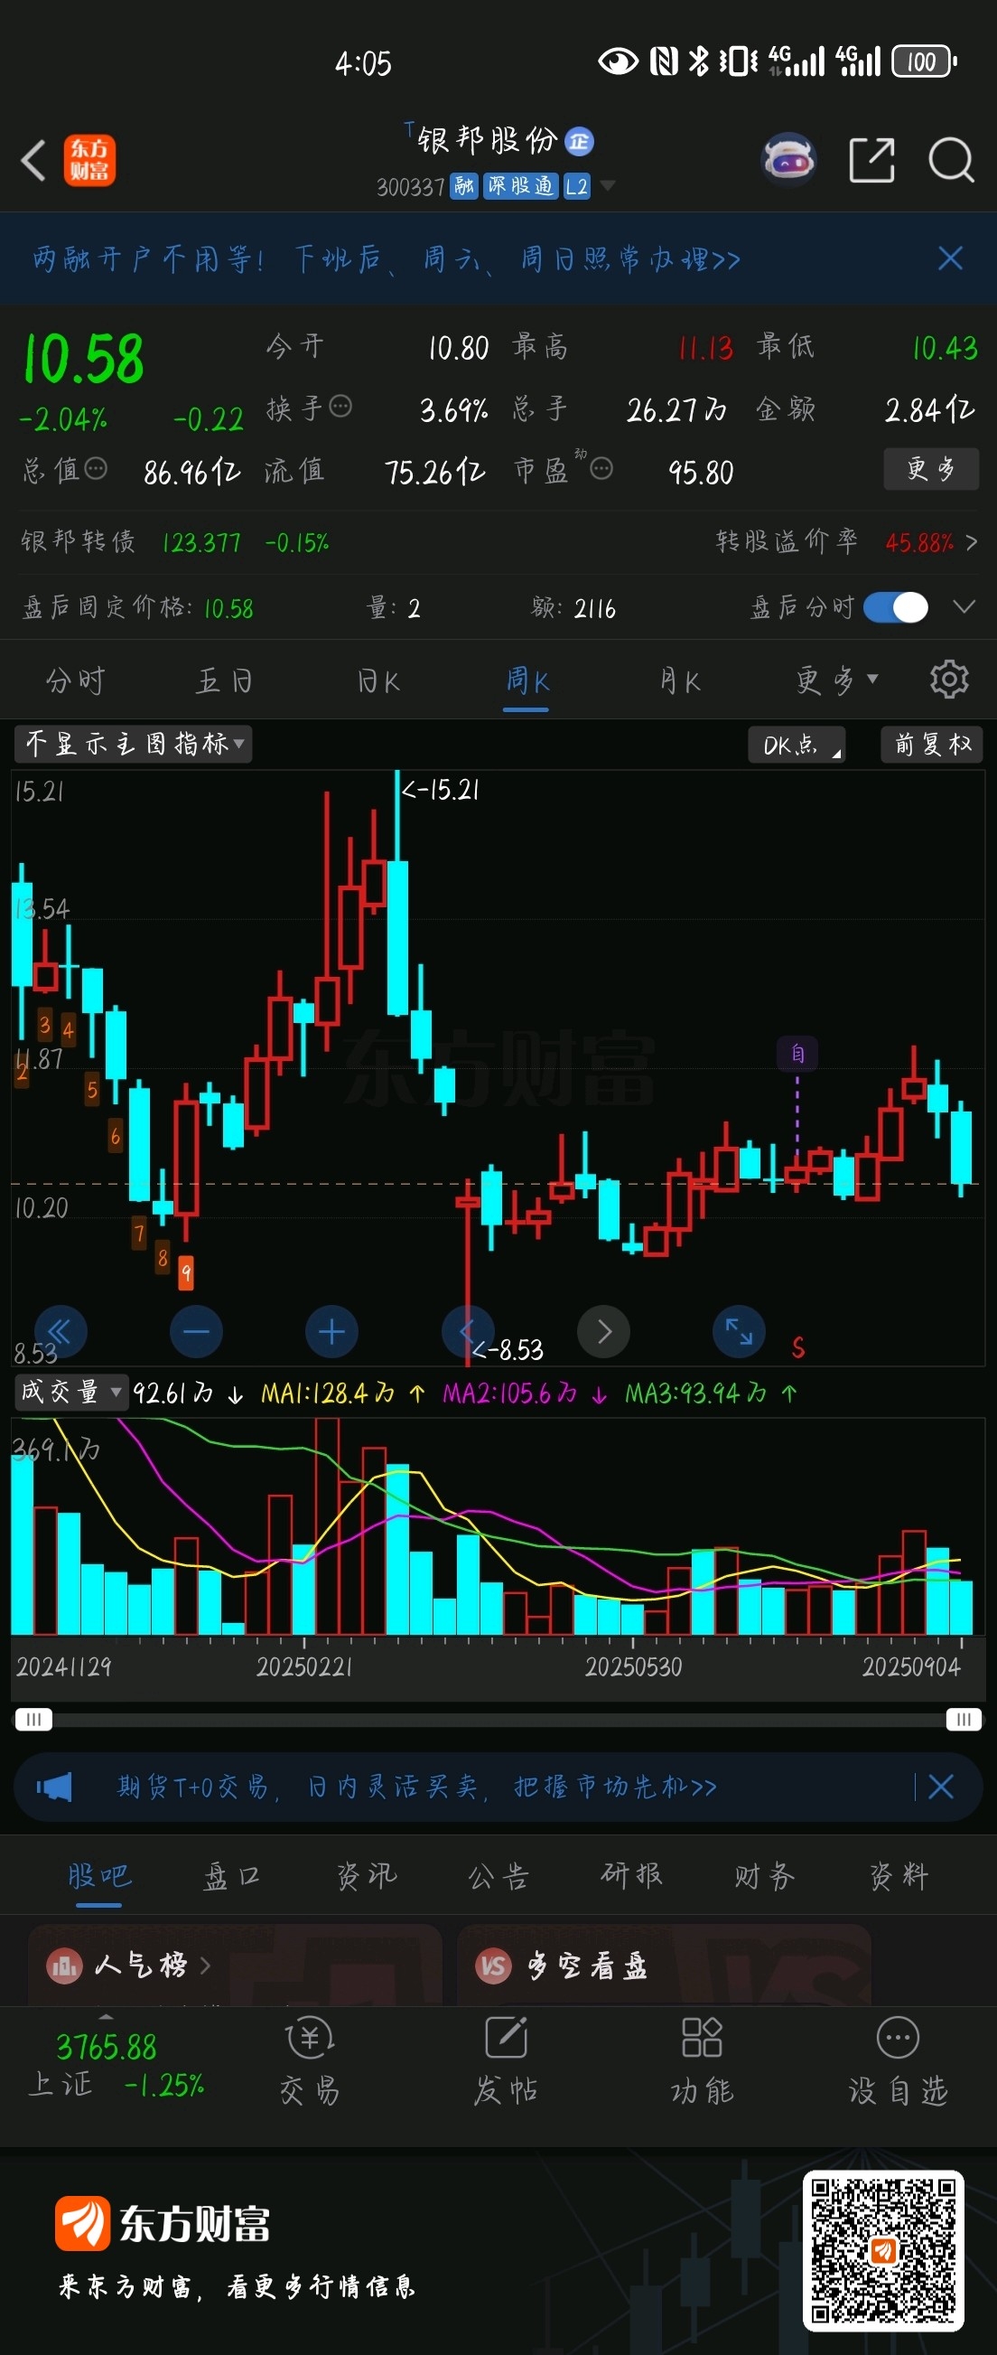Tap info icon next to 总值
This screenshot has width=997, height=2355.
(x=95, y=470)
